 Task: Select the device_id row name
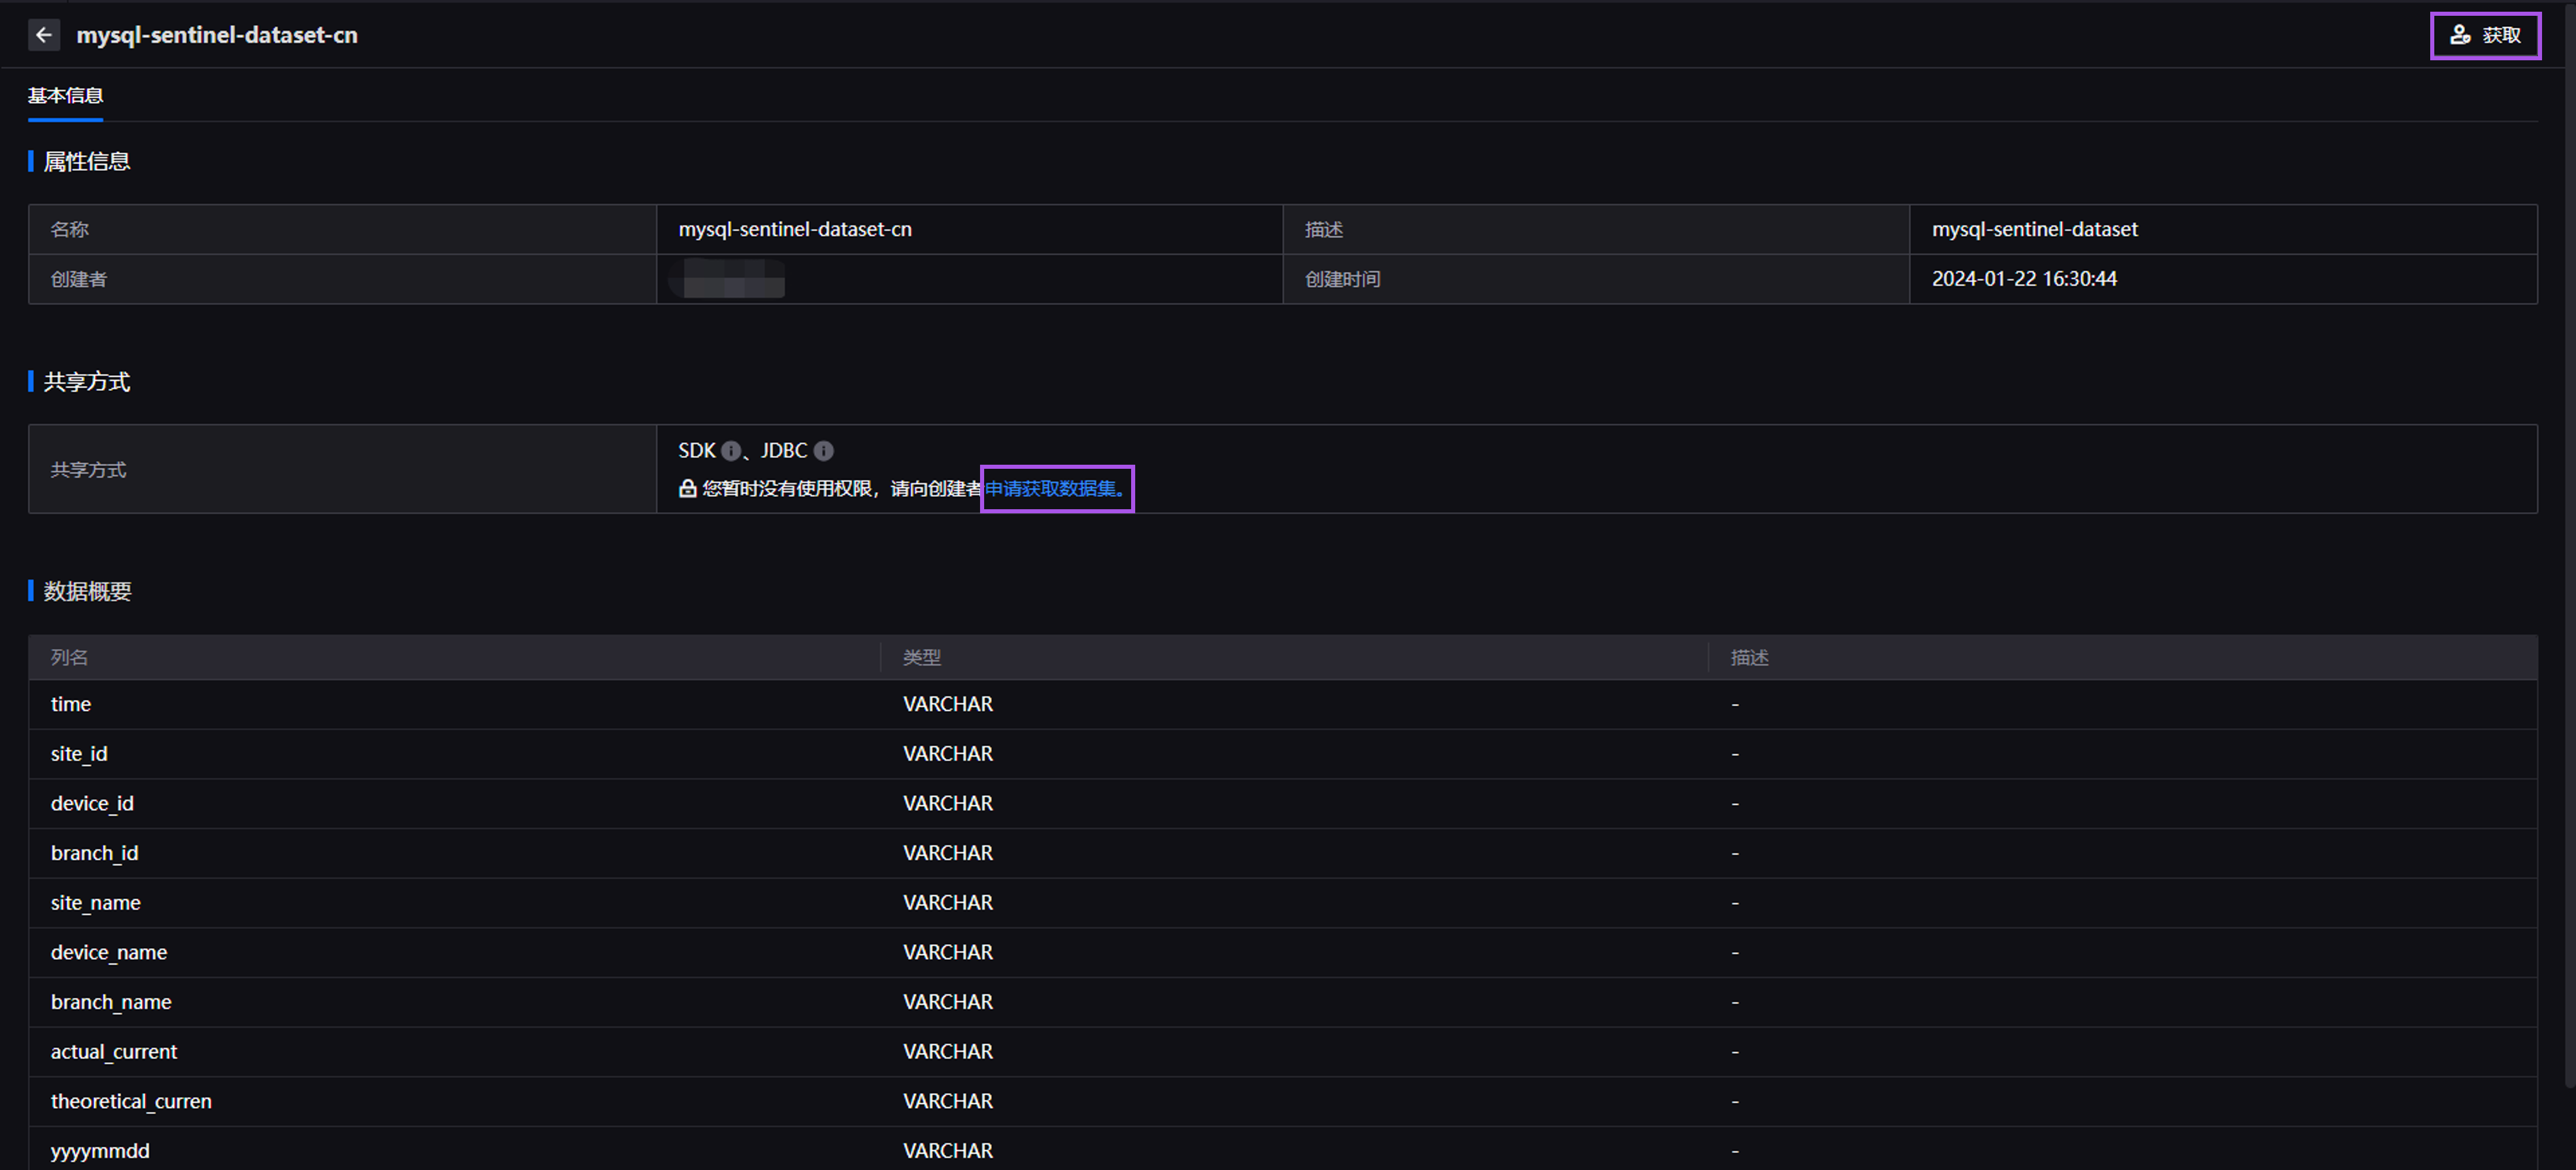click(x=92, y=804)
